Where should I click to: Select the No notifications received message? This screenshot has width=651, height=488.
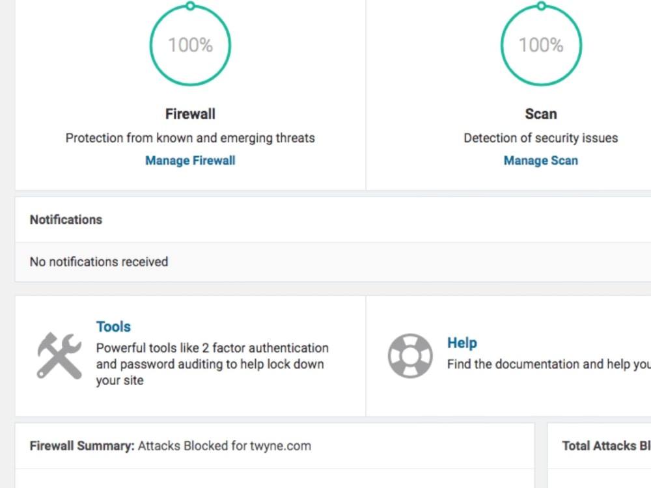tap(98, 262)
